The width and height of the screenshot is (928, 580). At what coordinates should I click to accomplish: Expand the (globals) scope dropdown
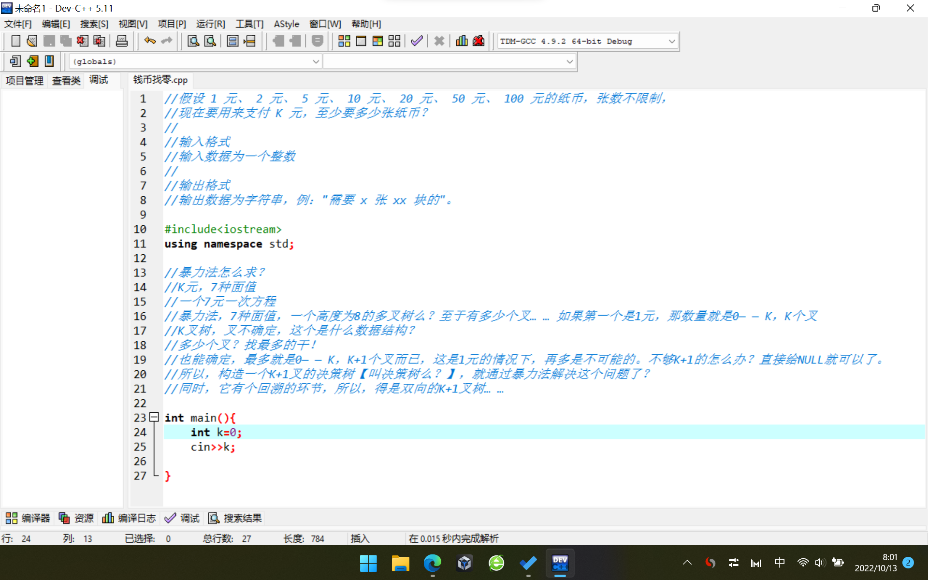(x=315, y=61)
